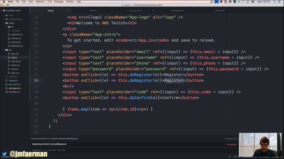
Task: Switch to the aws_stuff.txt editor tab
Action: pyautogui.click(x=135, y=11)
